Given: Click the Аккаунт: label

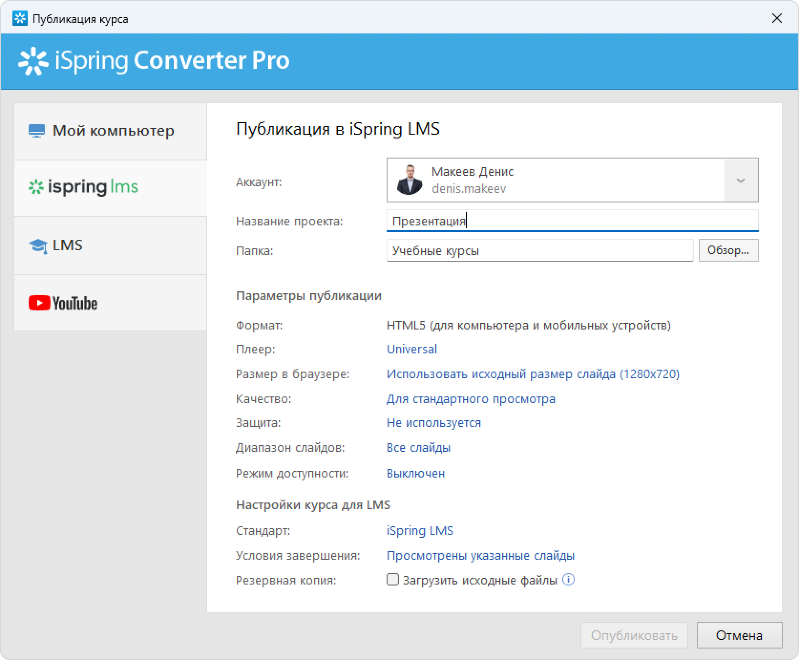Looking at the screenshot, I should (x=259, y=182).
